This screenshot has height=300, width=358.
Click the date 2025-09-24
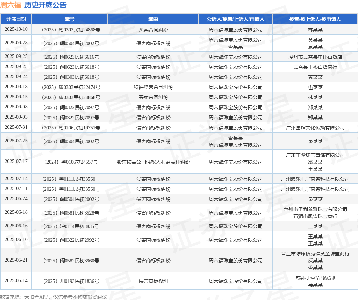coord(16,76)
